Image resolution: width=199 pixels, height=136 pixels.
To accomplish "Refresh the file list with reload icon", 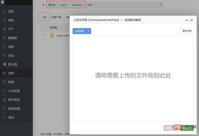I will tap(161, 5).
